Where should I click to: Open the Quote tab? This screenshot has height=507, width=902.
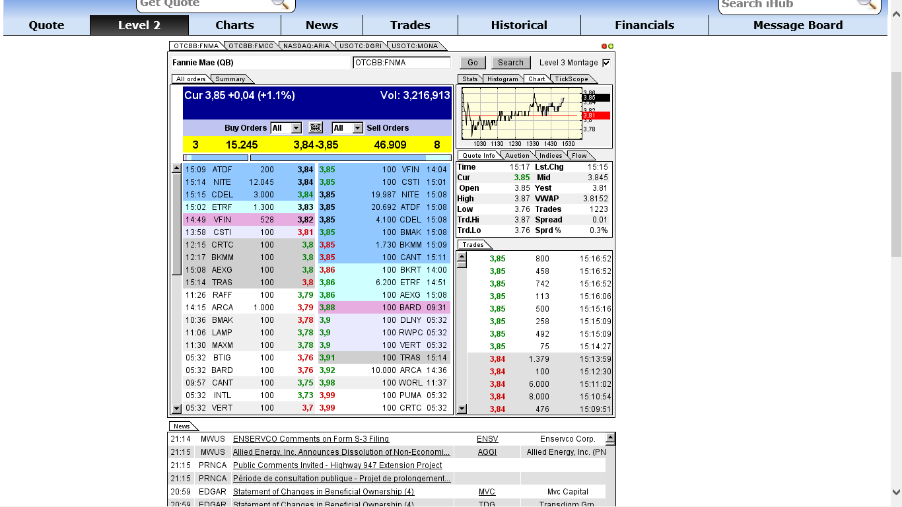(x=46, y=25)
